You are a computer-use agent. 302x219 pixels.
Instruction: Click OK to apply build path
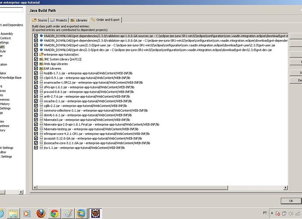click(x=291, y=201)
